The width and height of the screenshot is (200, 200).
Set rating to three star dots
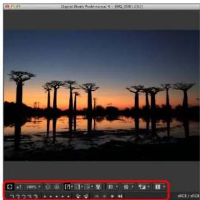pos(56,197)
